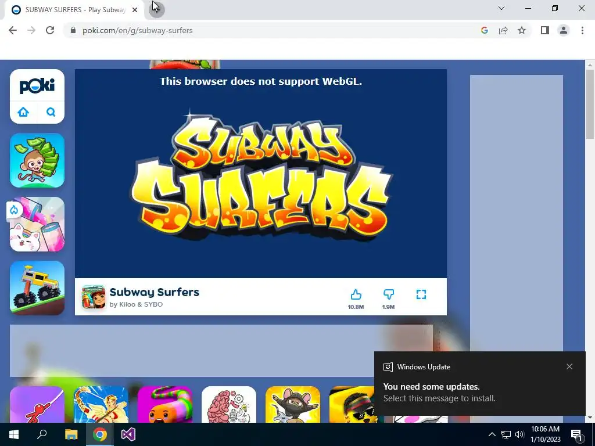The image size is (595, 446).
Task: Open the yellow monster truck game thumbnail
Action: pos(37,288)
